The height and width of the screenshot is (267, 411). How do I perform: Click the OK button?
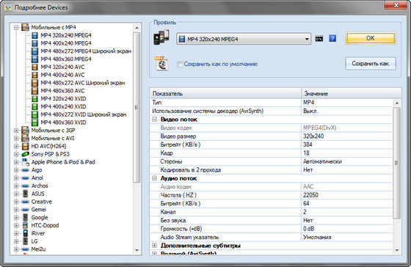tap(371, 38)
